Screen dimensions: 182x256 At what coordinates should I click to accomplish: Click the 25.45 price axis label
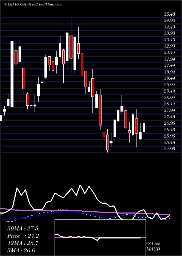170,143
